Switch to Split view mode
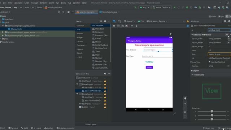The height and width of the screenshot is (130, 231). coord(221,17)
